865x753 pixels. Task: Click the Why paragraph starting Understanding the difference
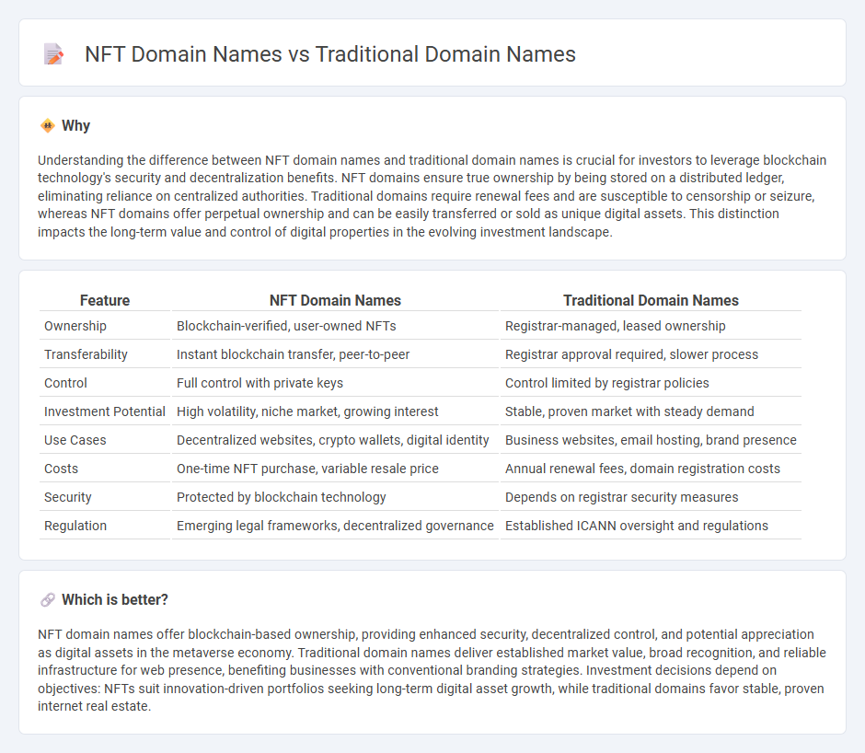click(432, 196)
